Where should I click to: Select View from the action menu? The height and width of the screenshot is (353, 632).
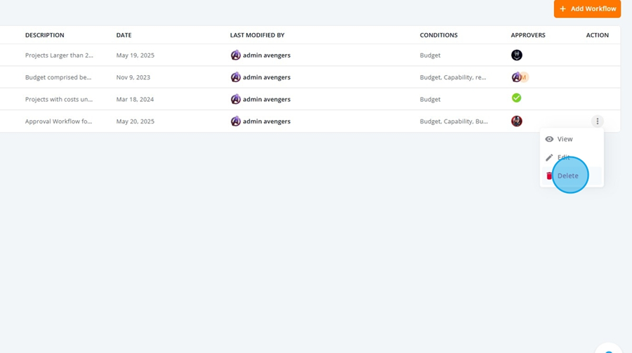tap(572, 139)
